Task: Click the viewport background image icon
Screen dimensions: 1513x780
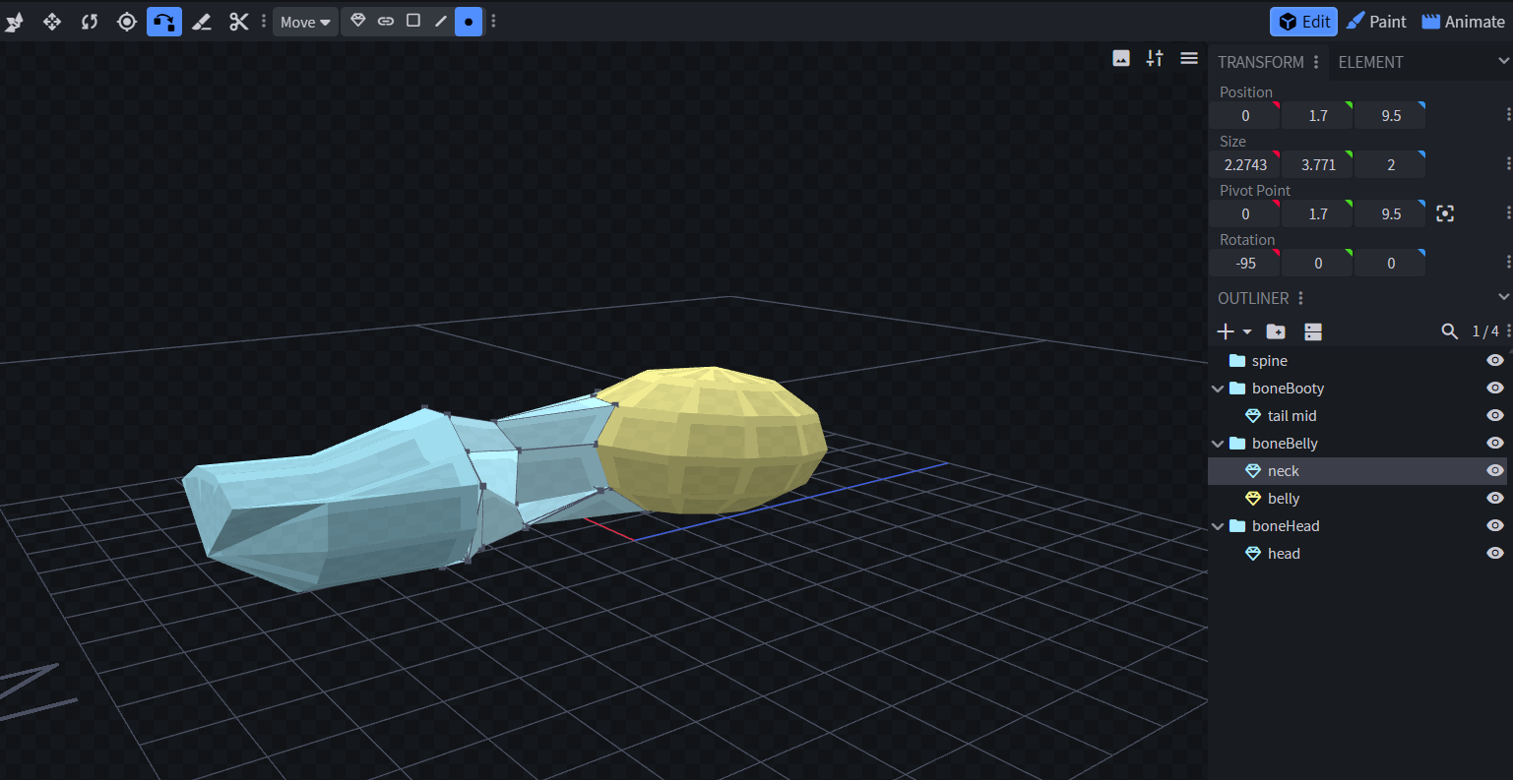Action: click(1121, 58)
